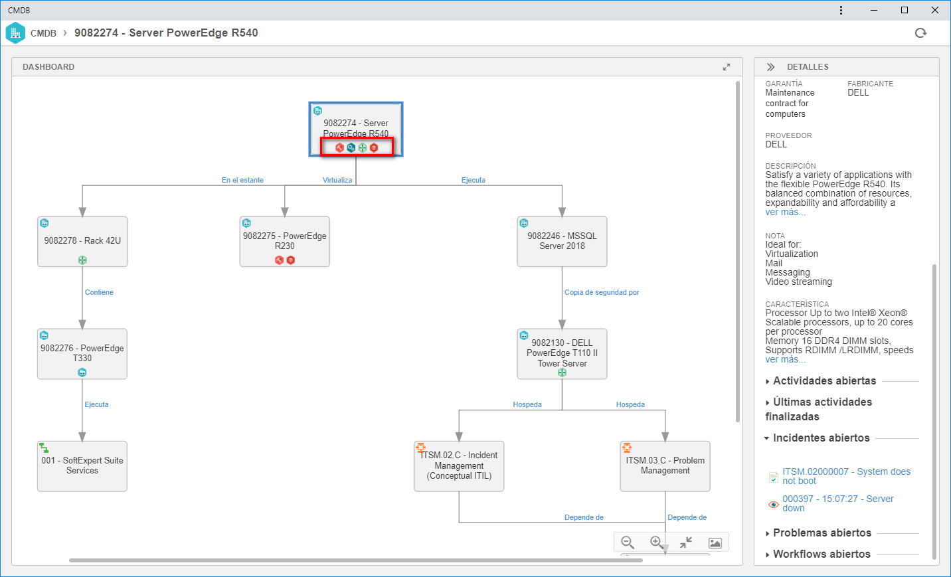951x577 pixels.
Task: Open incident ITSM.02000007 System does not boot
Action: tap(846, 476)
